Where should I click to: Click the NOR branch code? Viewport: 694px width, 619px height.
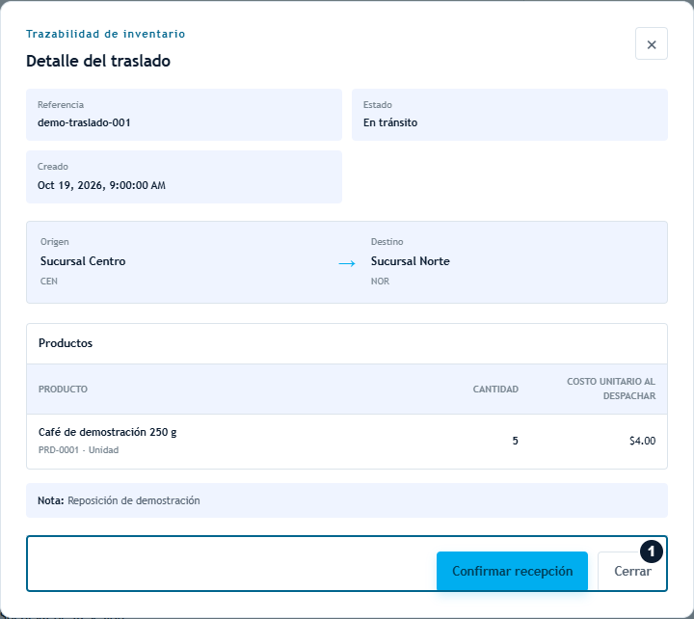[380, 282]
